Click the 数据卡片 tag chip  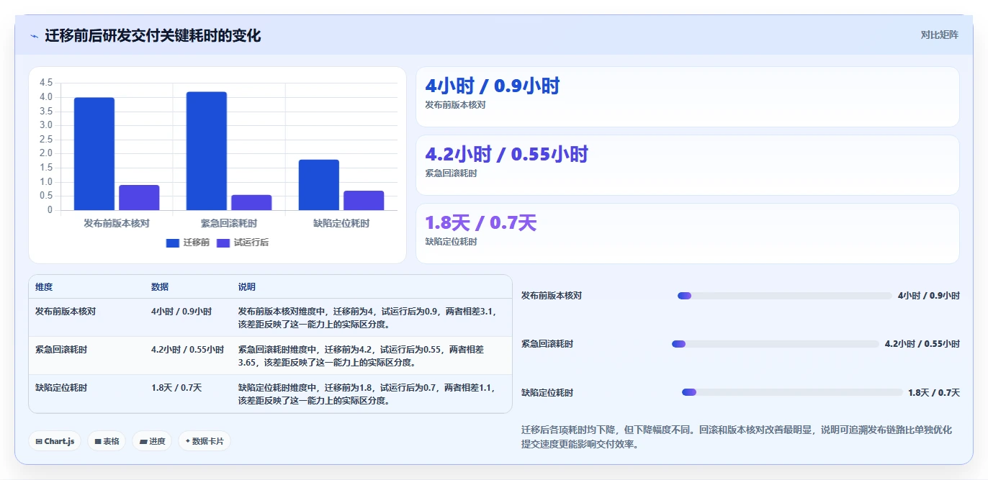pos(205,441)
